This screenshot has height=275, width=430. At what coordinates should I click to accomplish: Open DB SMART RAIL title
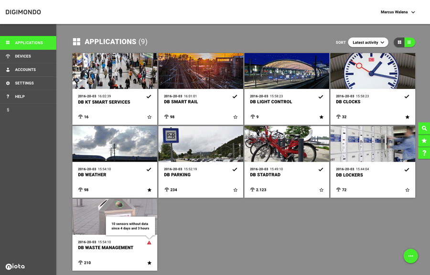pos(181,102)
